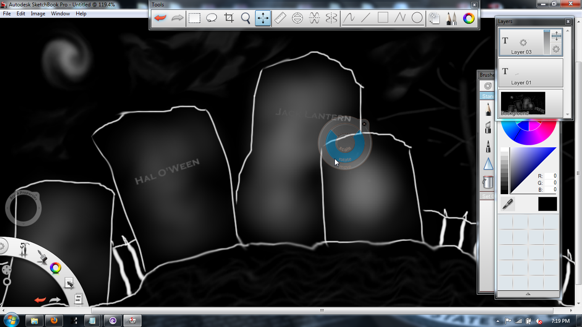Select the Rectangle draw style
Image resolution: width=582 pixels, height=327 pixels.
pyautogui.click(x=383, y=18)
